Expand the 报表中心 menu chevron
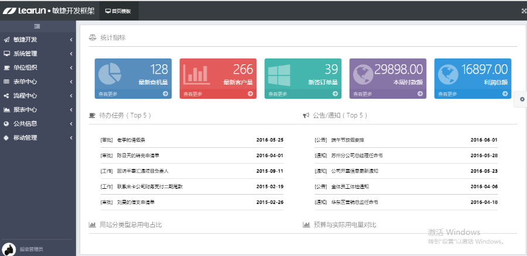Image resolution: width=527 pixels, height=256 pixels. tap(71, 110)
